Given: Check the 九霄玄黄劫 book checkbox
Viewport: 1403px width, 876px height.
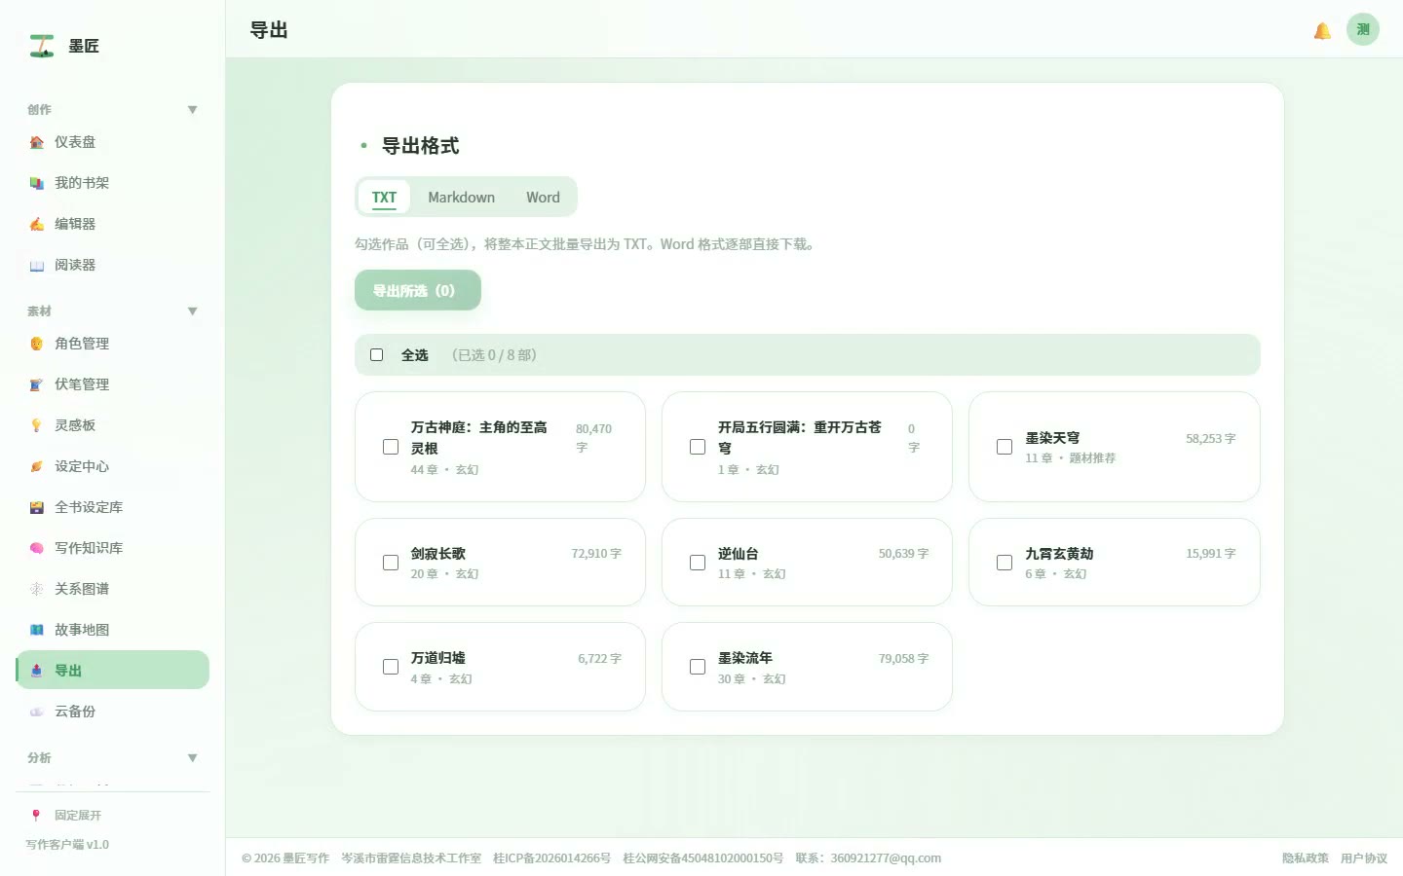Looking at the screenshot, I should click(x=1005, y=563).
